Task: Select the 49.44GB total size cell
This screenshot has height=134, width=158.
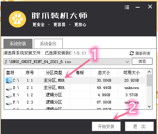Action: click(104, 88)
